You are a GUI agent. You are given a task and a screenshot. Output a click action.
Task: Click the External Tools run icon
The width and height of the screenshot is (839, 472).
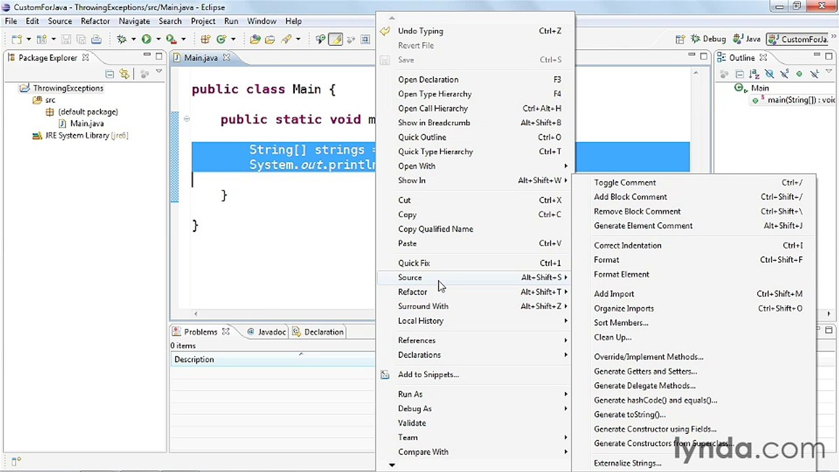tap(172, 39)
